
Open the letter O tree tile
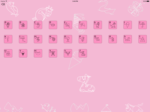(68, 39)
